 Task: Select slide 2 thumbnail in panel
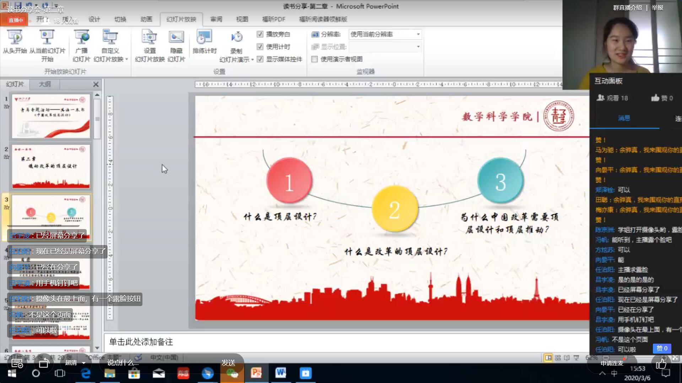(x=51, y=166)
